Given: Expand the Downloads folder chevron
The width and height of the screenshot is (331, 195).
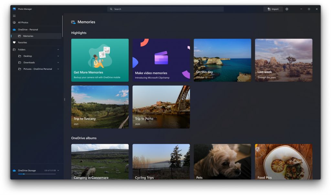Looking at the screenshot, I should pyautogui.click(x=58, y=62).
